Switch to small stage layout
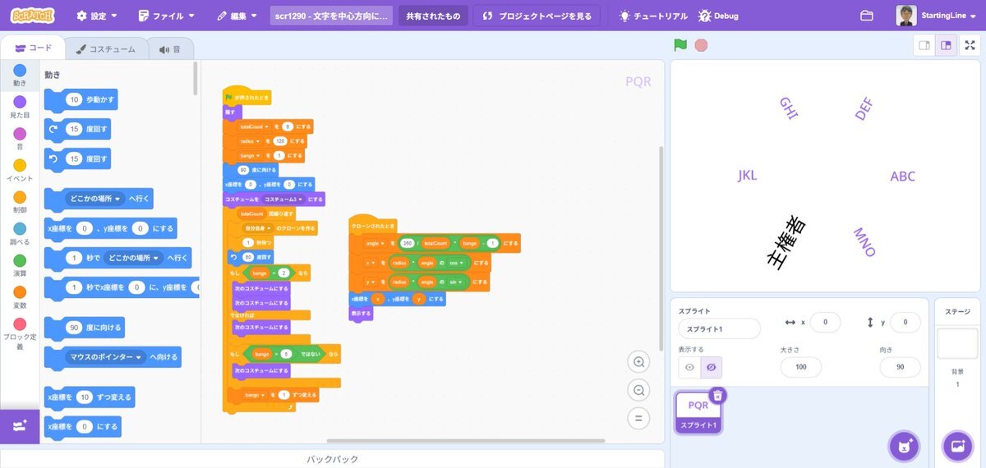The width and height of the screenshot is (986, 468). (924, 46)
